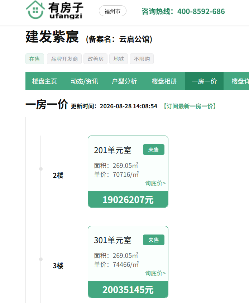249x303 pixels.
Task: Click the 咨询热线 400-8592-686 hotline text
Action: (x=183, y=11)
